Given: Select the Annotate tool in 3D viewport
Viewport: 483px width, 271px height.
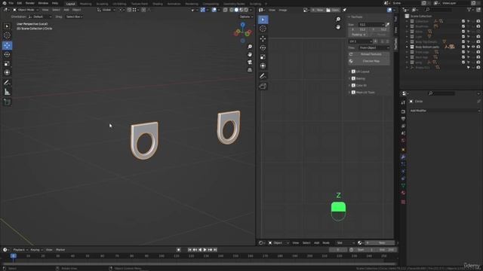Looking at the screenshot, I should (7, 82).
